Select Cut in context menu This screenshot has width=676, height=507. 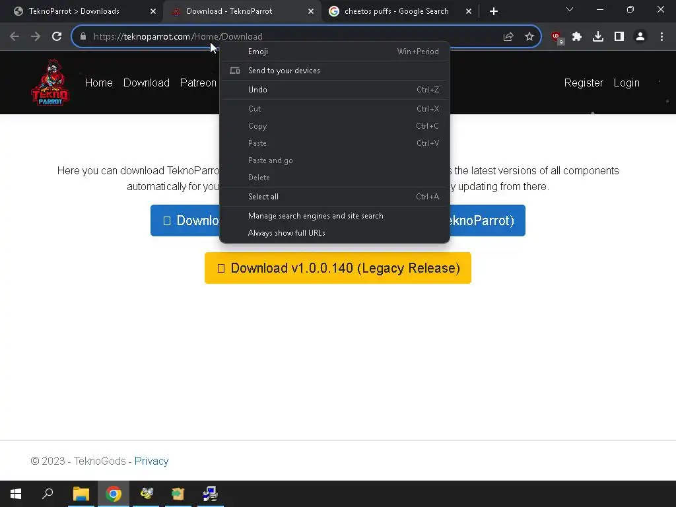[x=335, y=109]
